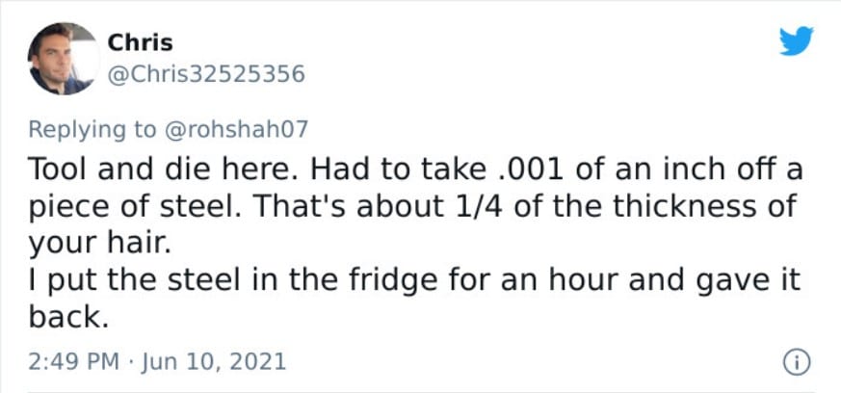Open Chris's profile picture
Viewport: 841px width, 393px height.
(x=64, y=59)
